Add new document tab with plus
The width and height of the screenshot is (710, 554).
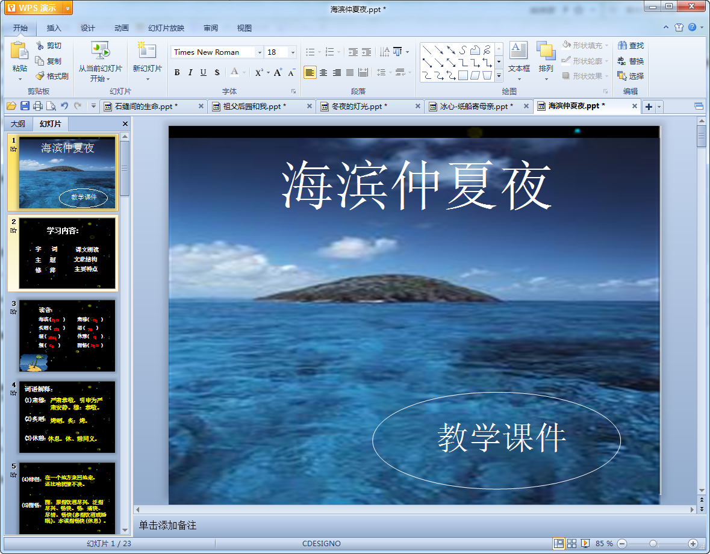pyautogui.click(x=649, y=107)
